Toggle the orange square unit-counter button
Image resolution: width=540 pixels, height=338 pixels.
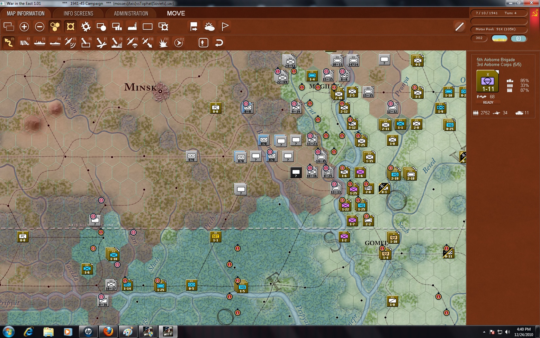[70, 27]
